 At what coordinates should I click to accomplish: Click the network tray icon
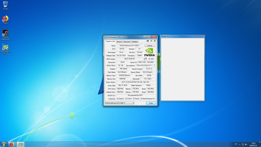click(243, 144)
